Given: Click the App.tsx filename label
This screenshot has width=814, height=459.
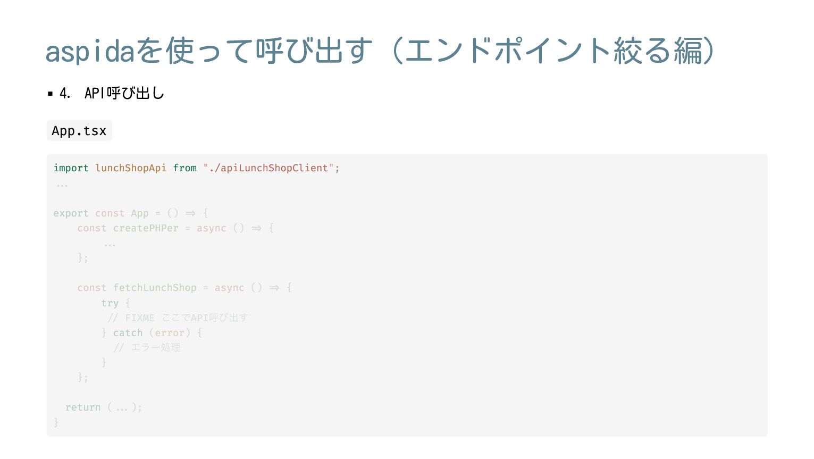Looking at the screenshot, I should pyautogui.click(x=79, y=131).
